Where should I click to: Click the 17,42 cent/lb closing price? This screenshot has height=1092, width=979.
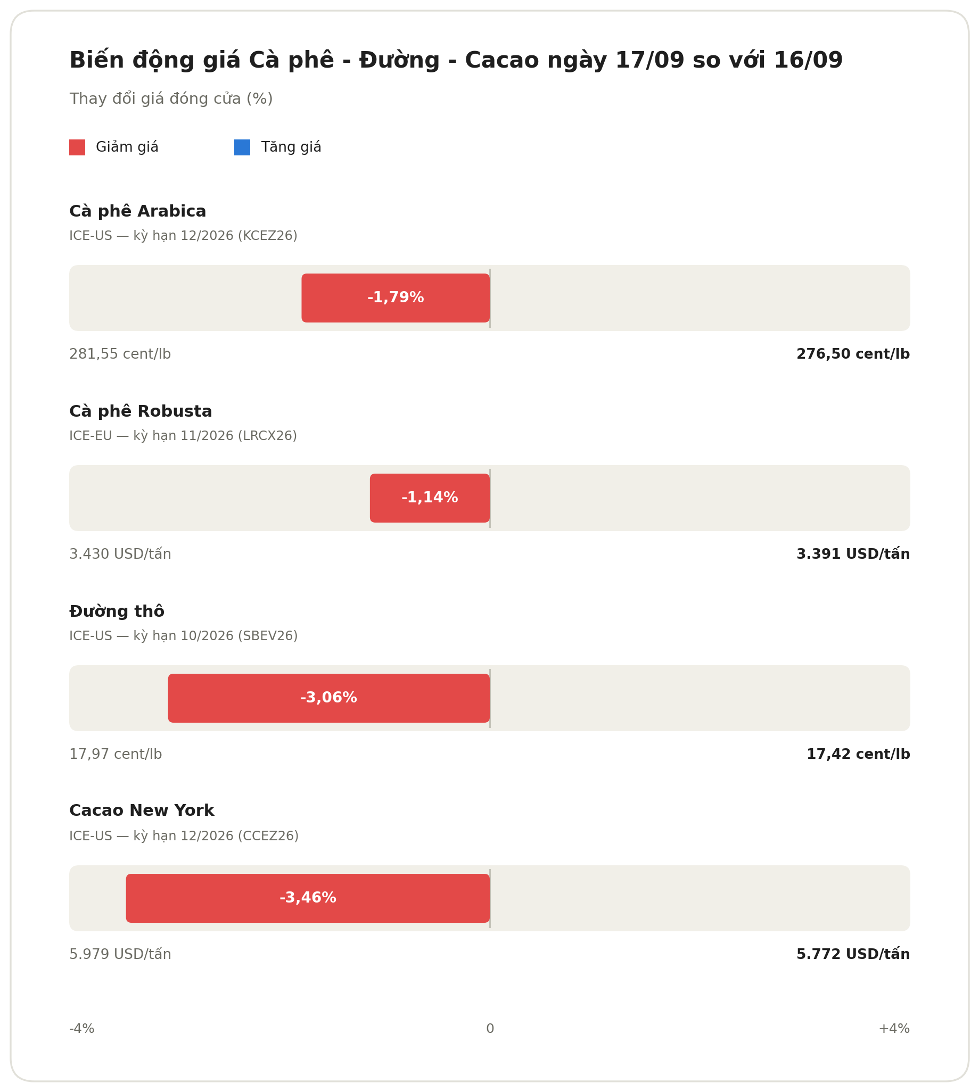coord(859,755)
